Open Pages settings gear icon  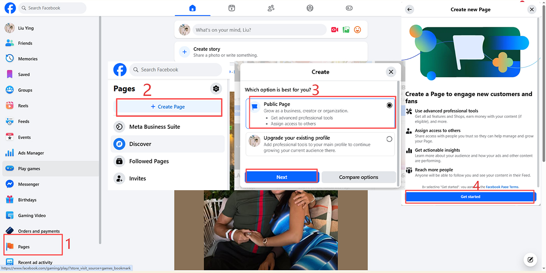pyautogui.click(x=216, y=89)
